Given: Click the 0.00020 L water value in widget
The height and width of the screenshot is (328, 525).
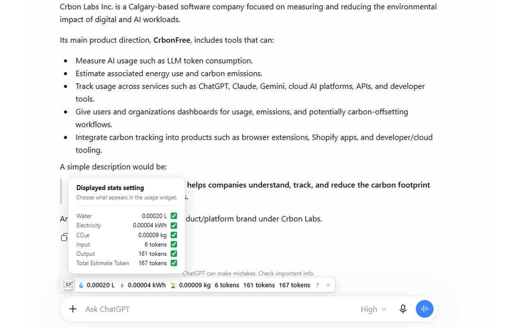Looking at the screenshot, I should 101,285.
